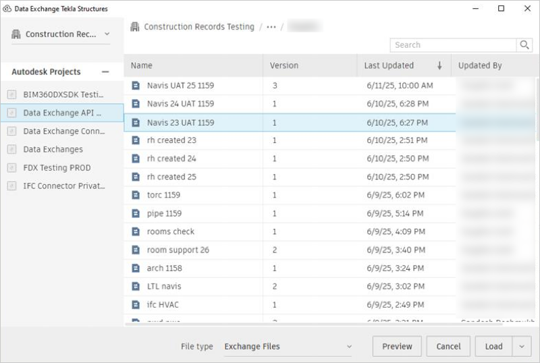Click the exchange file icon for pipe 1159
Image resolution: width=540 pixels, height=363 pixels.
[x=136, y=213]
